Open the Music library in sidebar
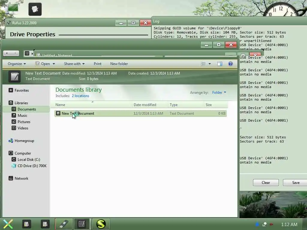307x230 pixels. (22, 115)
